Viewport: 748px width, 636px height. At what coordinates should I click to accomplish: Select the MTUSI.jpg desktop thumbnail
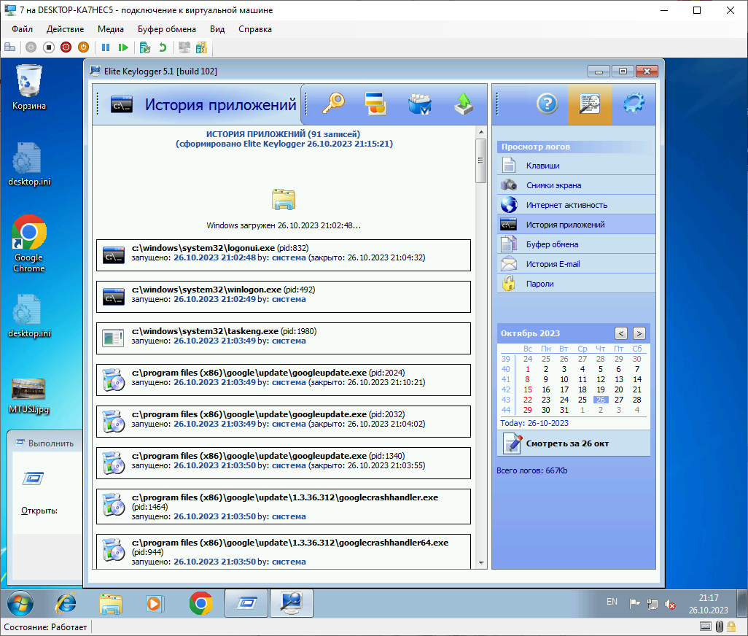(29, 396)
